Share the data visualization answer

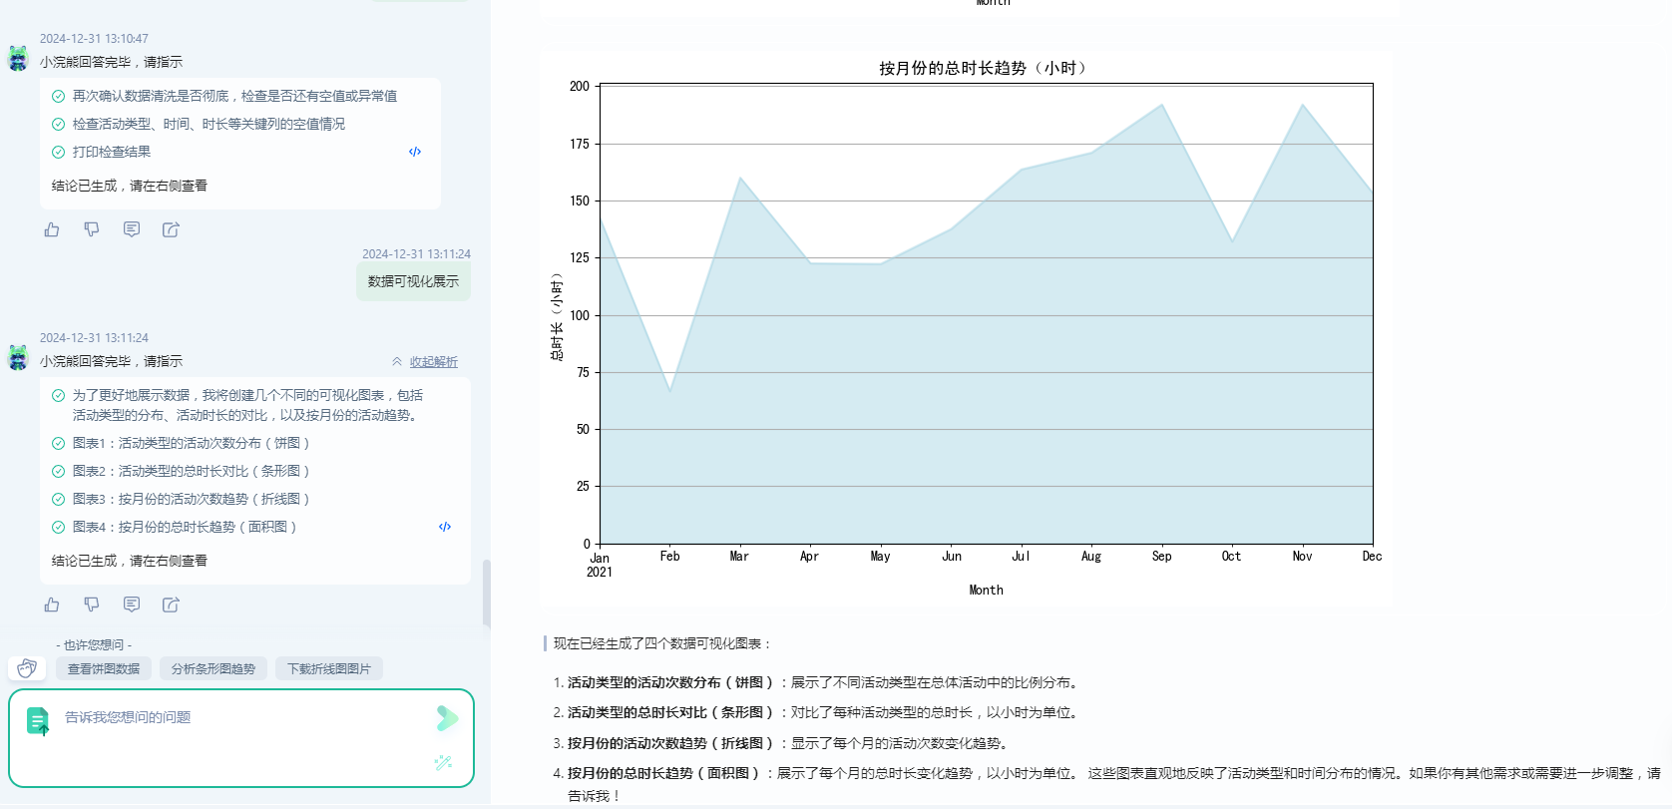pyautogui.click(x=172, y=605)
